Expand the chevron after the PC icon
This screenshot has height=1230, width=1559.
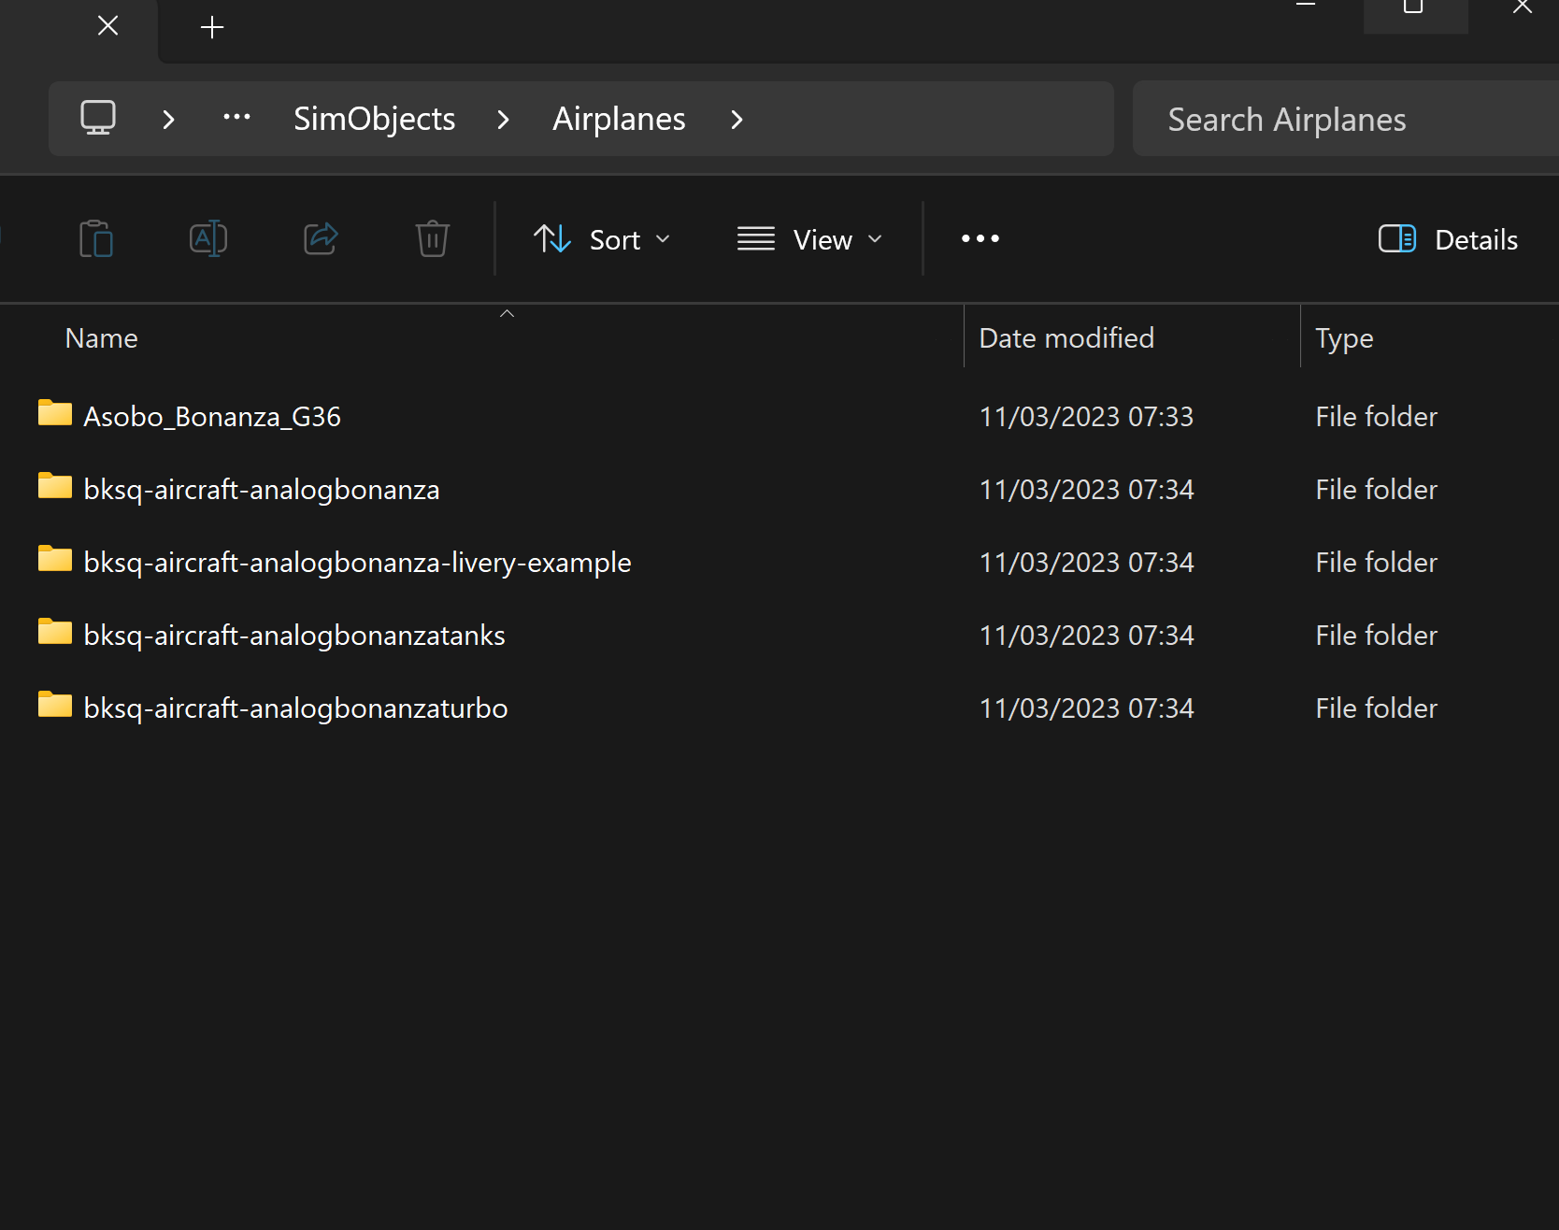[x=169, y=120]
